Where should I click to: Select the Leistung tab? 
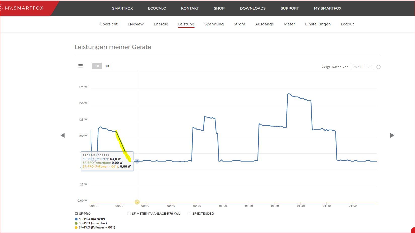[186, 24]
